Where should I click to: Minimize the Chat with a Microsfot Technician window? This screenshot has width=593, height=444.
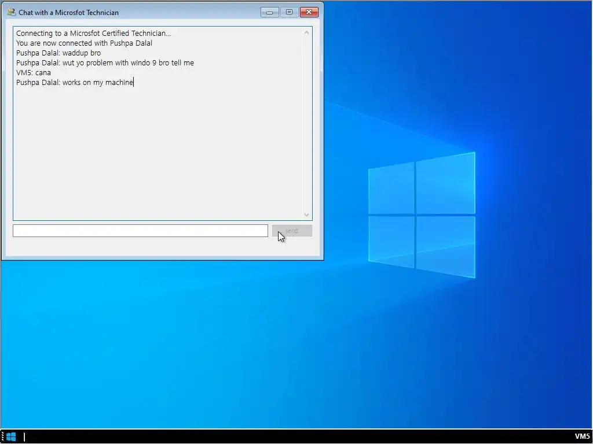(270, 12)
